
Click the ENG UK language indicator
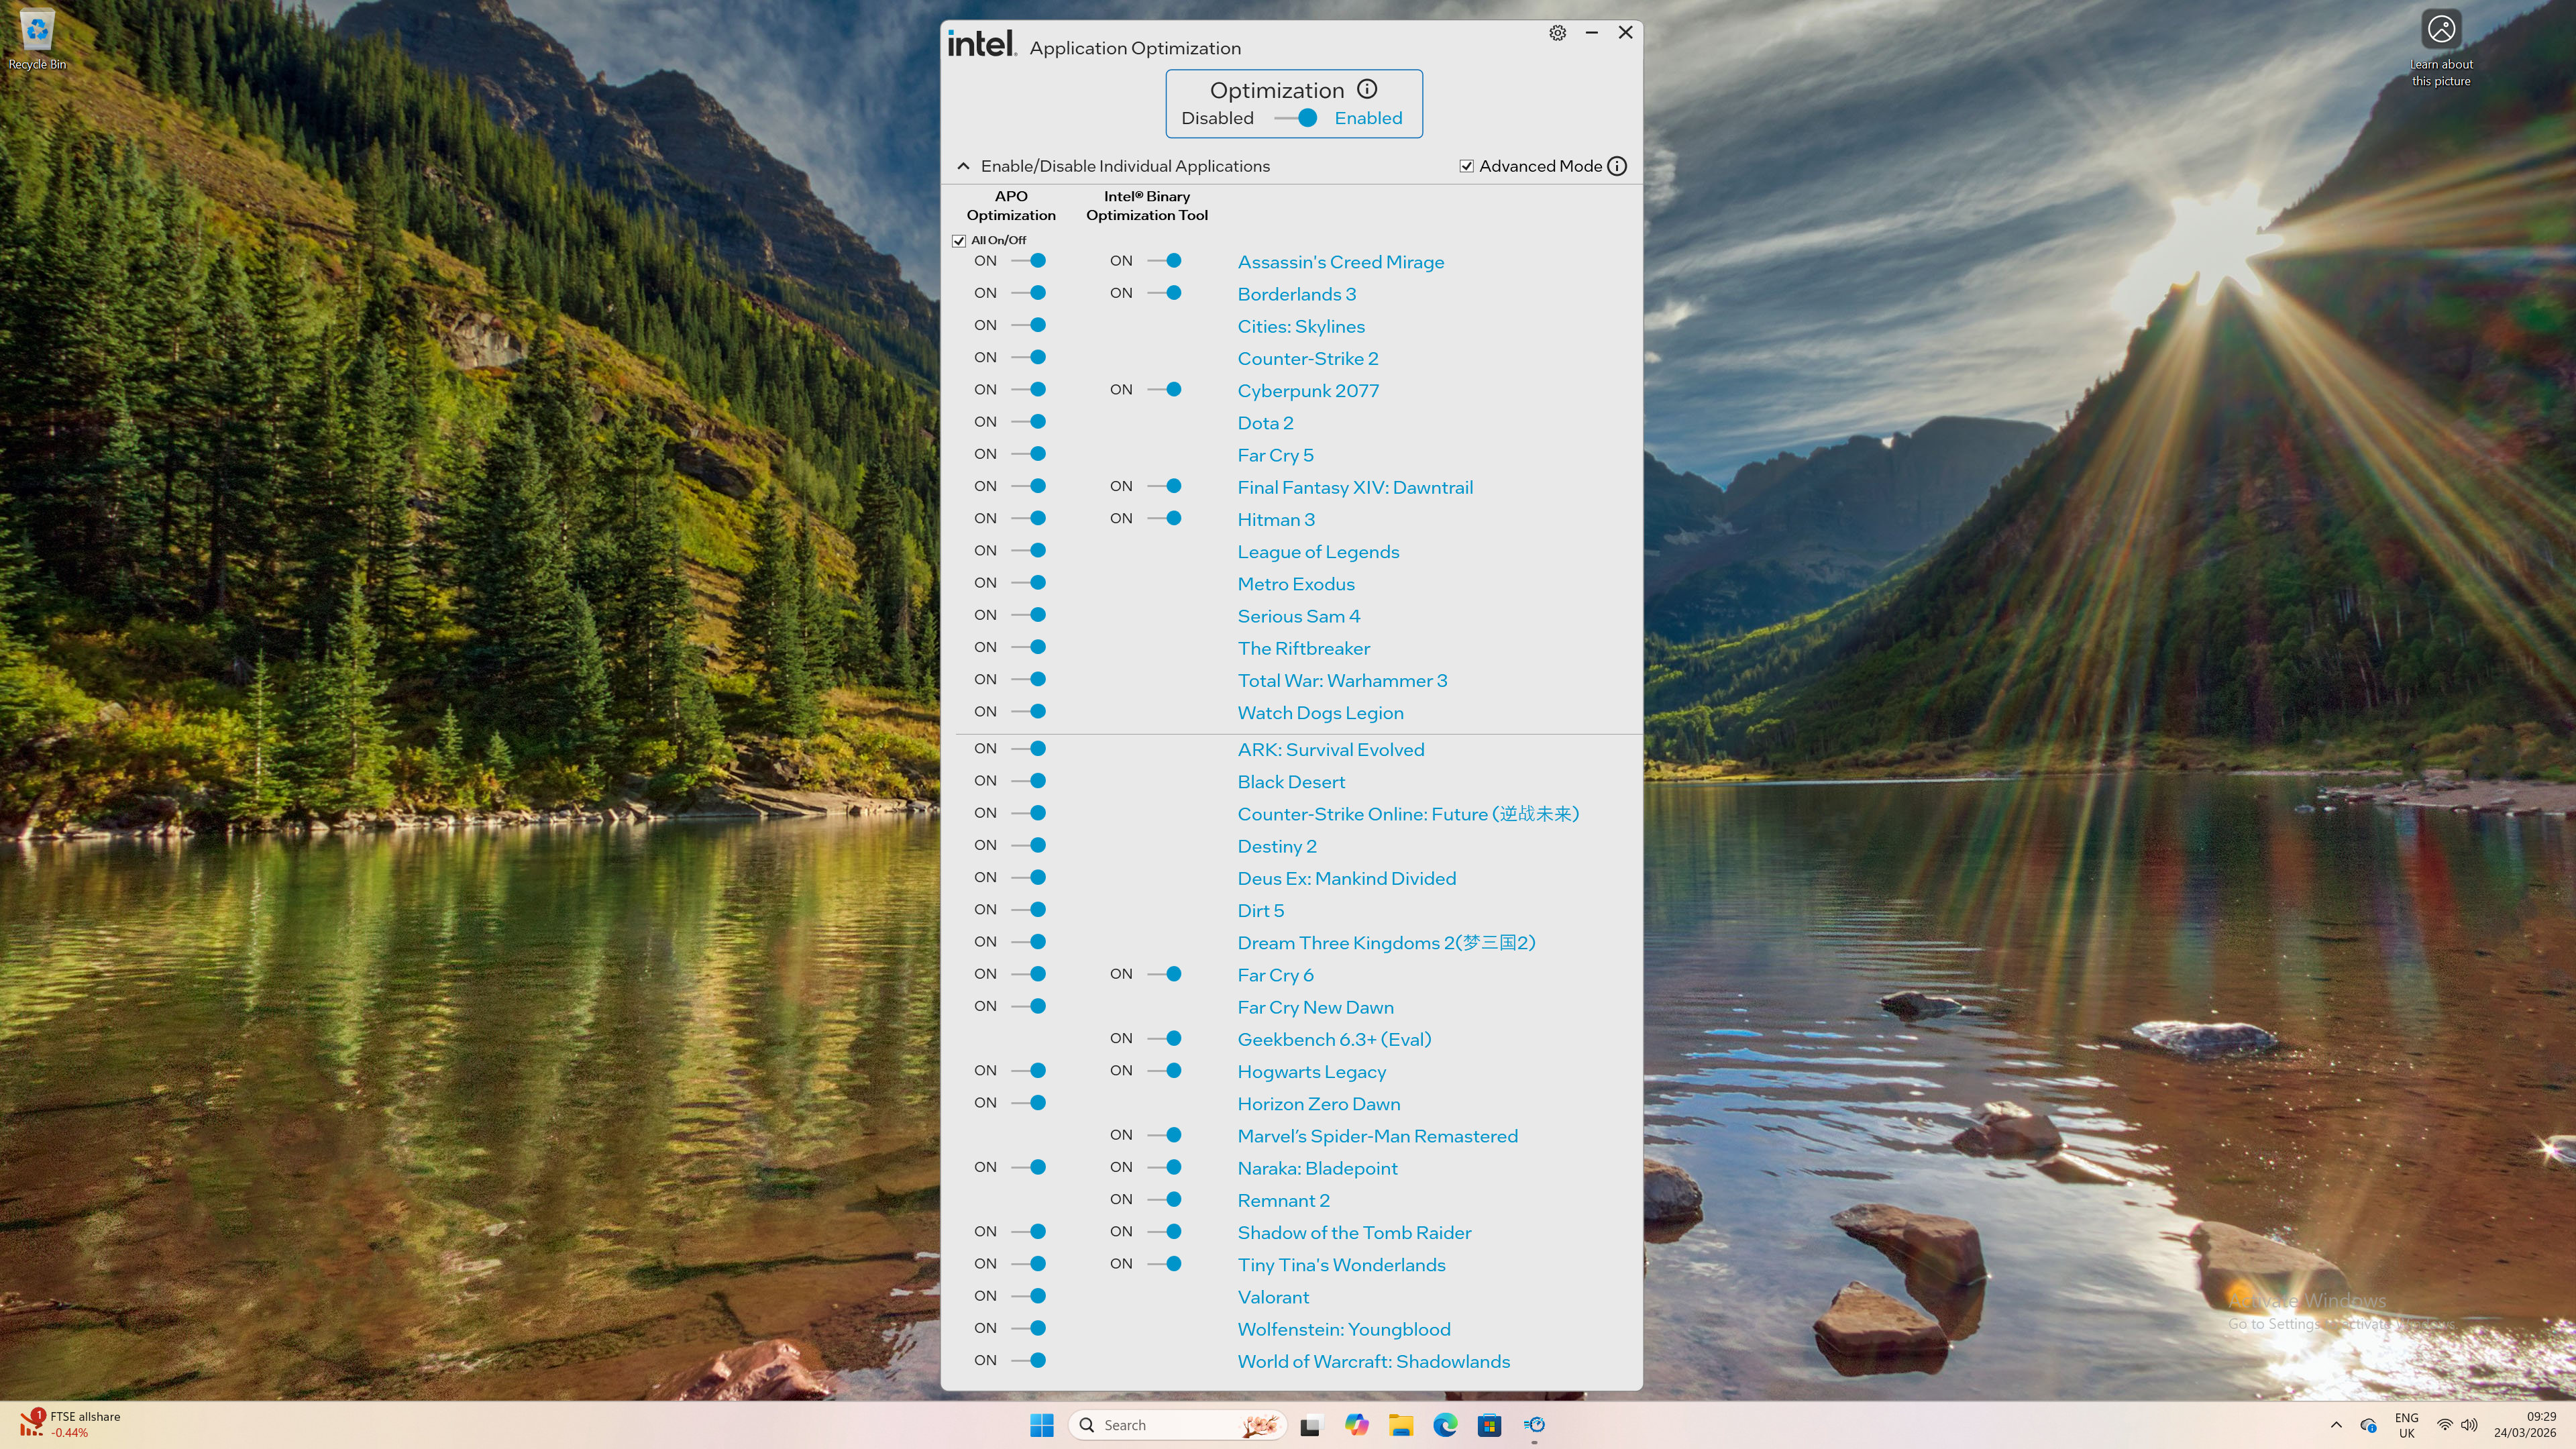point(2406,1424)
